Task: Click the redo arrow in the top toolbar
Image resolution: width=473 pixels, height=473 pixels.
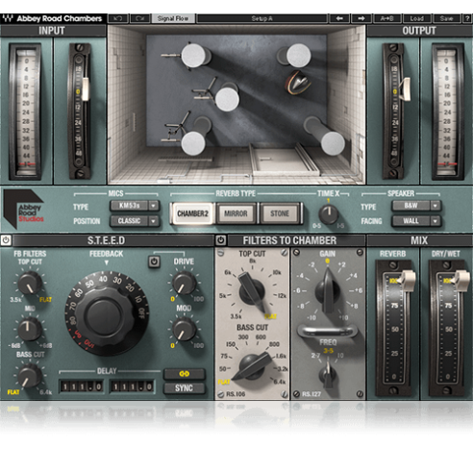Action: (140, 18)
